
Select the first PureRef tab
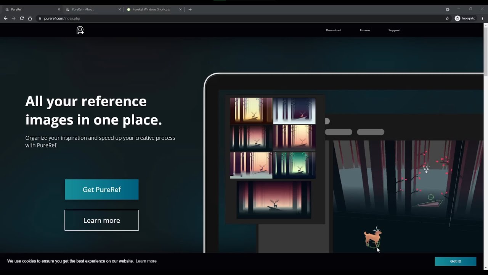click(32, 9)
